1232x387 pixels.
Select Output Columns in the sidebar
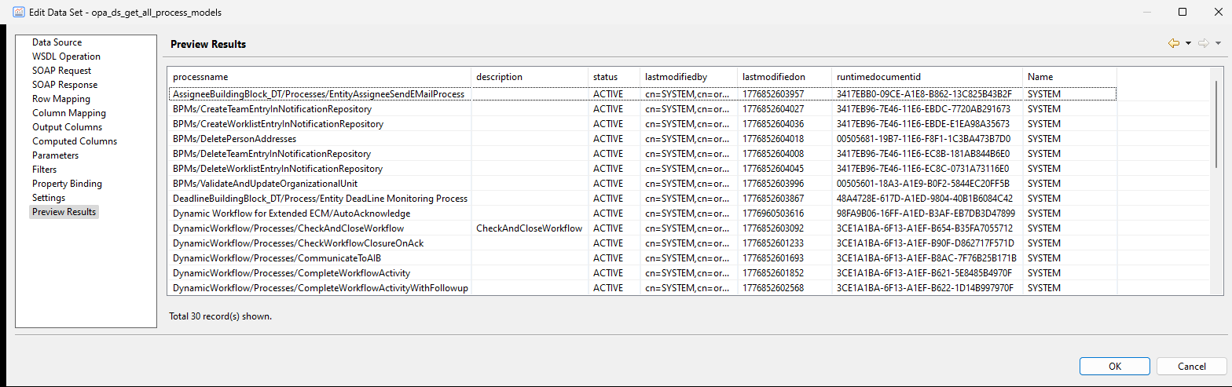tap(67, 127)
